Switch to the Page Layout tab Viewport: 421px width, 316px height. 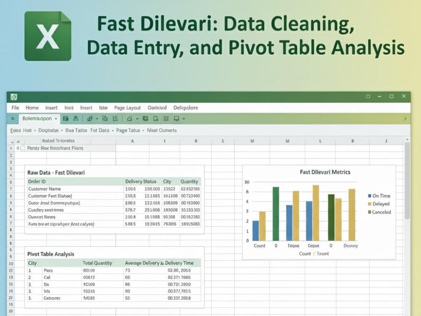coord(127,108)
